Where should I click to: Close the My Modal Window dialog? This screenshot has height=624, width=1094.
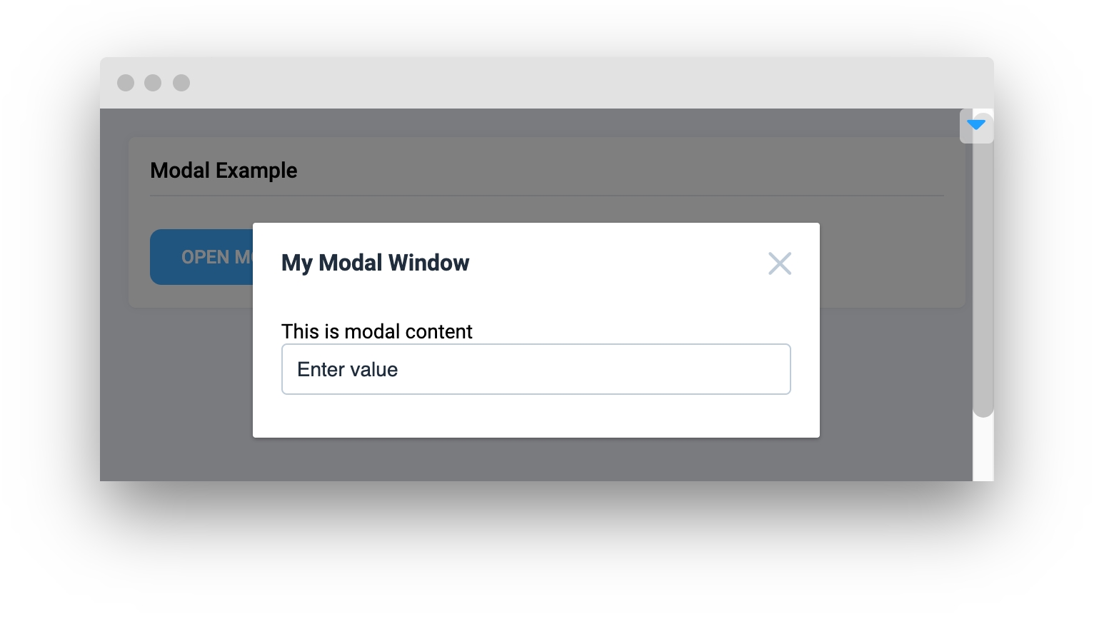[779, 263]
